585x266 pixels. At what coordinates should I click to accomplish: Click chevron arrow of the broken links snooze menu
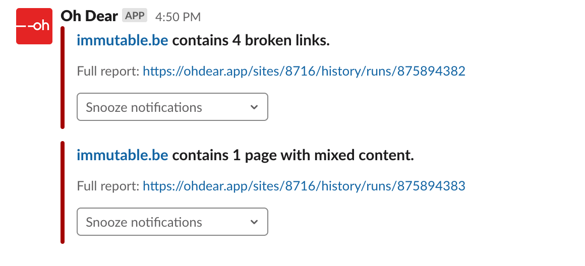coord(254,107)
